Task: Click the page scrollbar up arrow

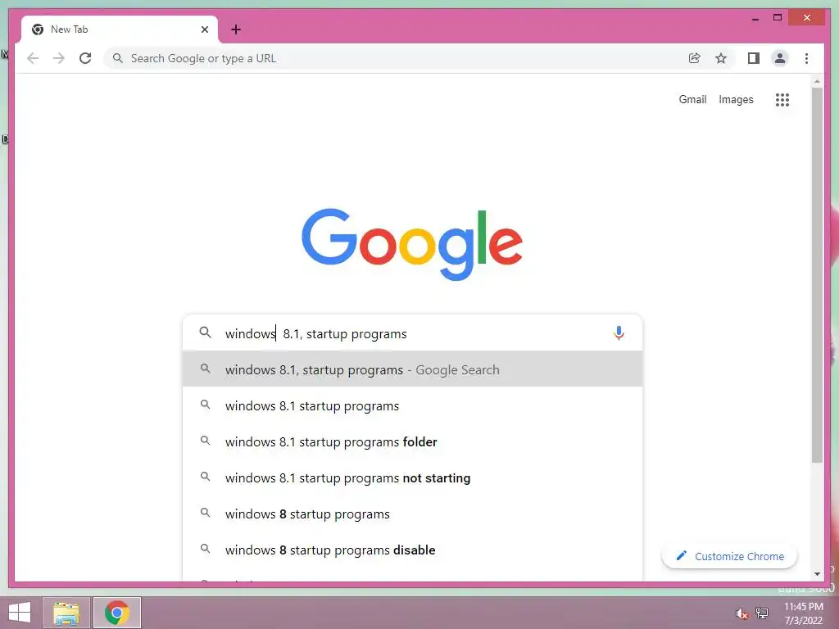Action: [x=817, y=81]
